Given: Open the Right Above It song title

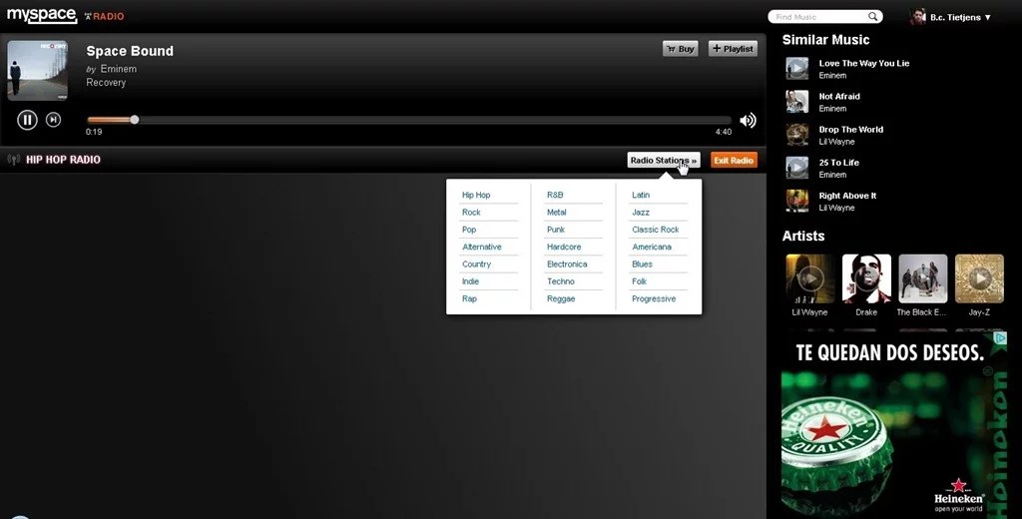Looking at the screenshot, I should pyautogui.click(x=847, y=197).
